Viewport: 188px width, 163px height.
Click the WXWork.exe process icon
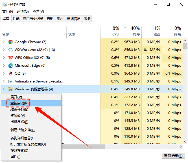11,50
